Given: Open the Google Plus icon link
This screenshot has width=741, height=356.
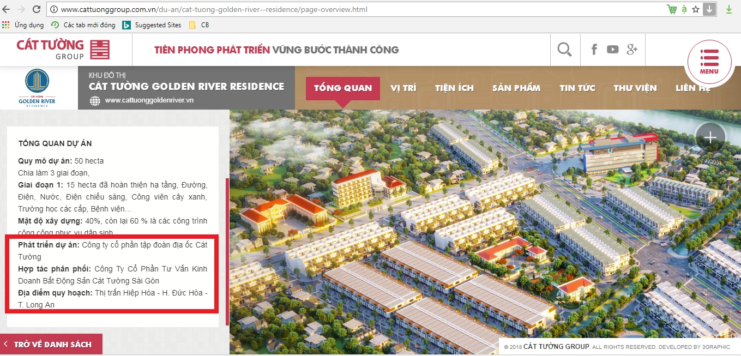Looking at the screenshot, I should point(632,50).
